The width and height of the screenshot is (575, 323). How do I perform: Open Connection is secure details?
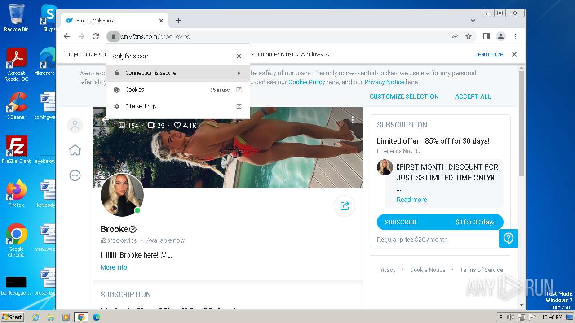(178, 73)
